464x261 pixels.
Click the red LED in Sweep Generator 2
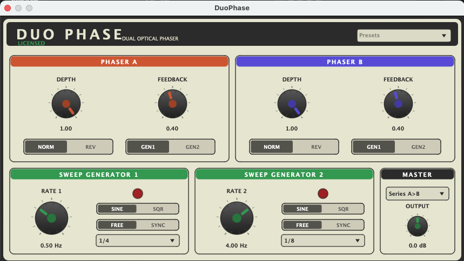[323, 194]
